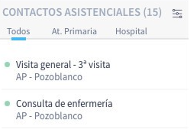This screenshot has width=189, height=133.
Task: Open the Consulta de enfermería entry
Action: (x=64, y=104)
